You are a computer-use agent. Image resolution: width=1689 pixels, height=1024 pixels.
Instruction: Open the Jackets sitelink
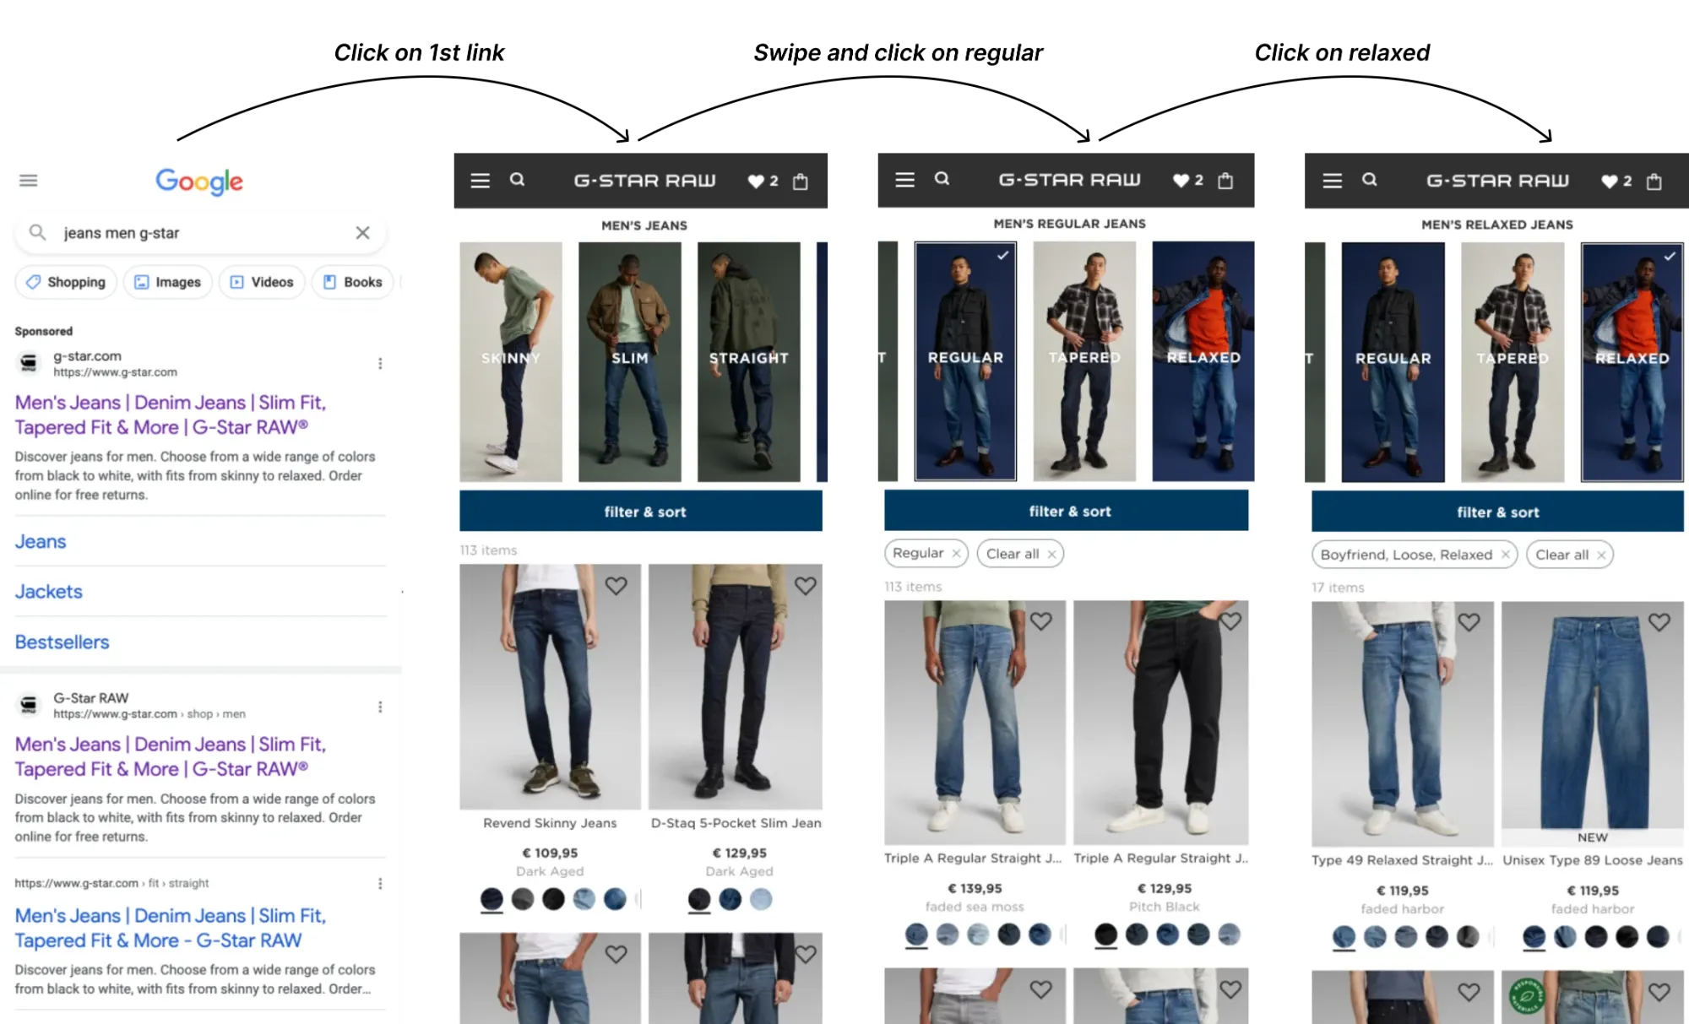click(x=49, y=591)
